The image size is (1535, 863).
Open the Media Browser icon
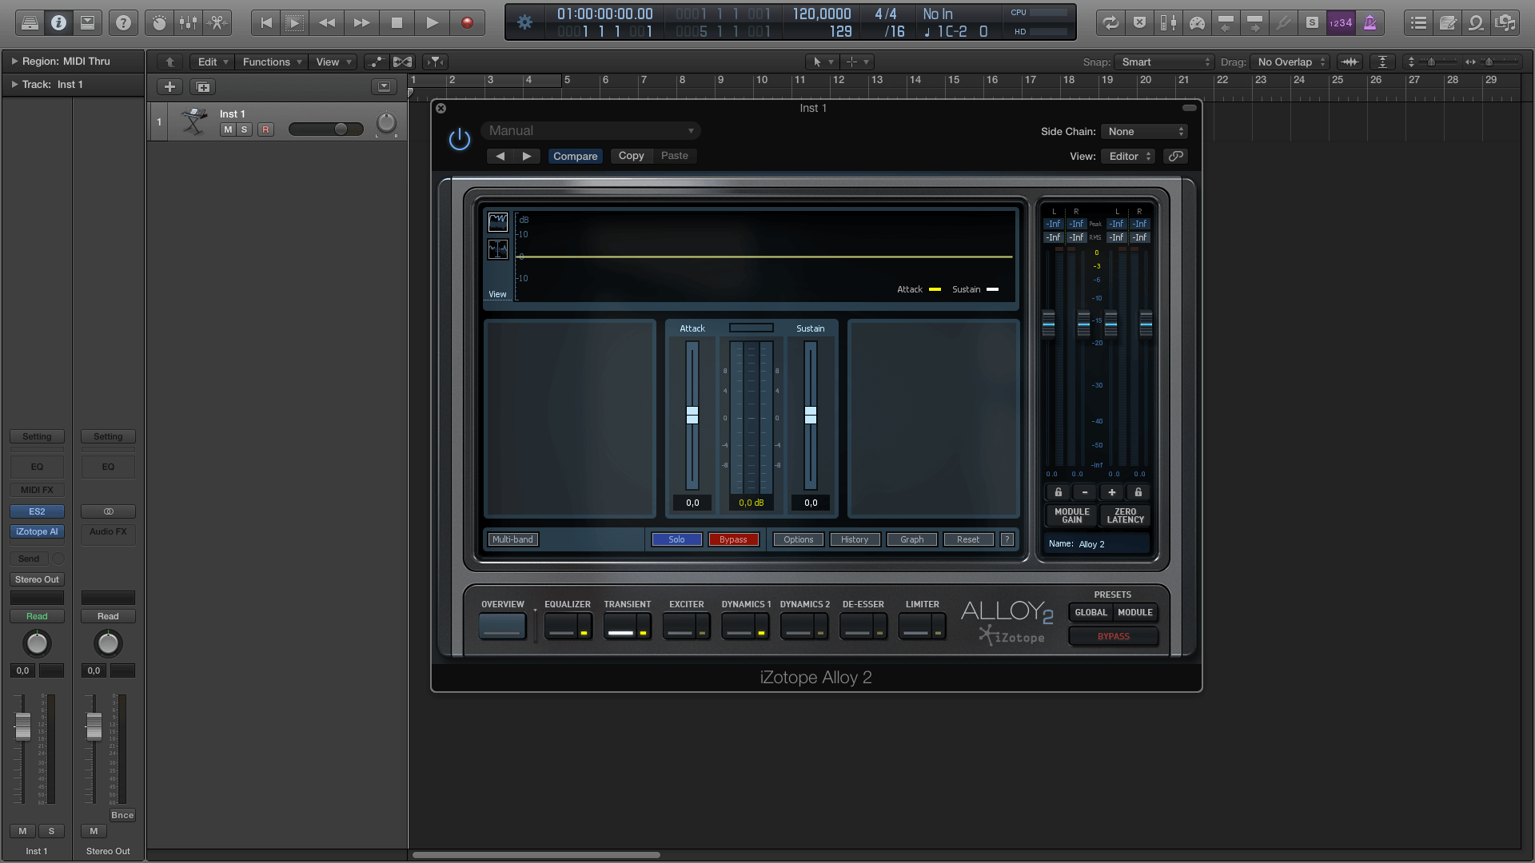pos(1505,23)
